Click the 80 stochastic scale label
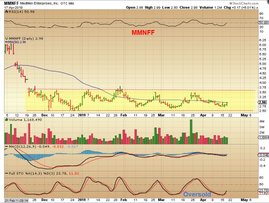 (261, 178)
